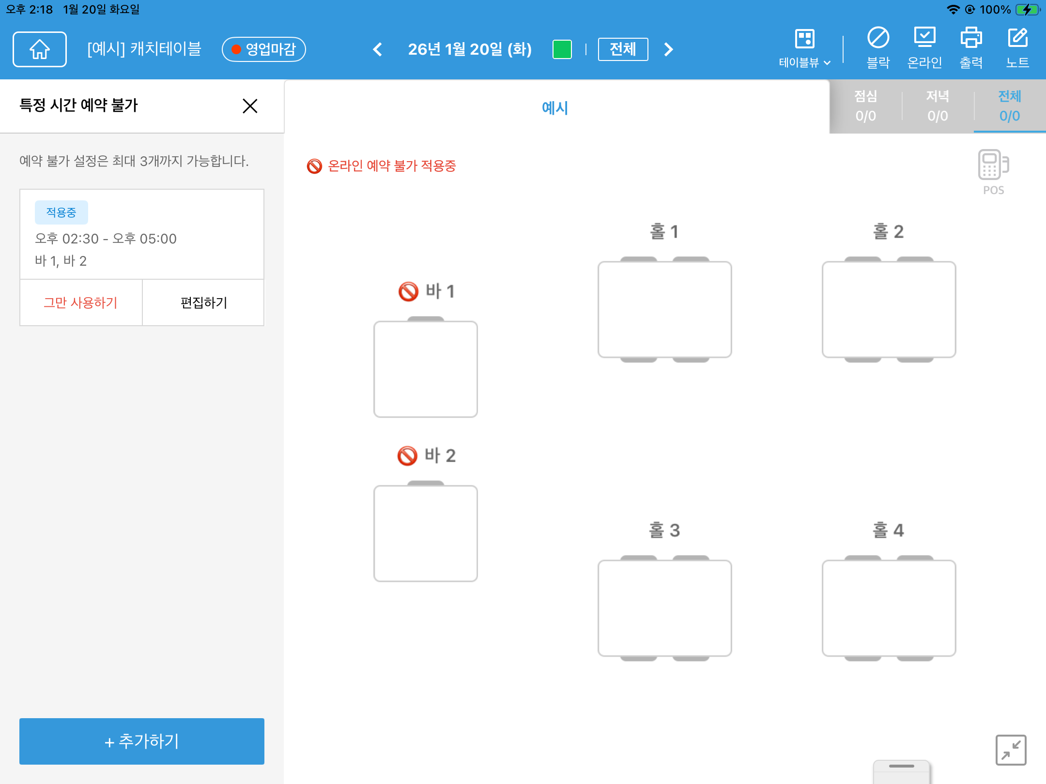The width and height of the screenshot is (1046, 784).
Task: Open the 온라인 online reservation icon
Action: coord(924,47)
